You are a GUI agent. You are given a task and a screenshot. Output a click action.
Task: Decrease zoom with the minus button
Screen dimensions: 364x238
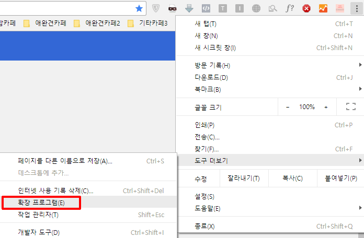click(288, 107)
